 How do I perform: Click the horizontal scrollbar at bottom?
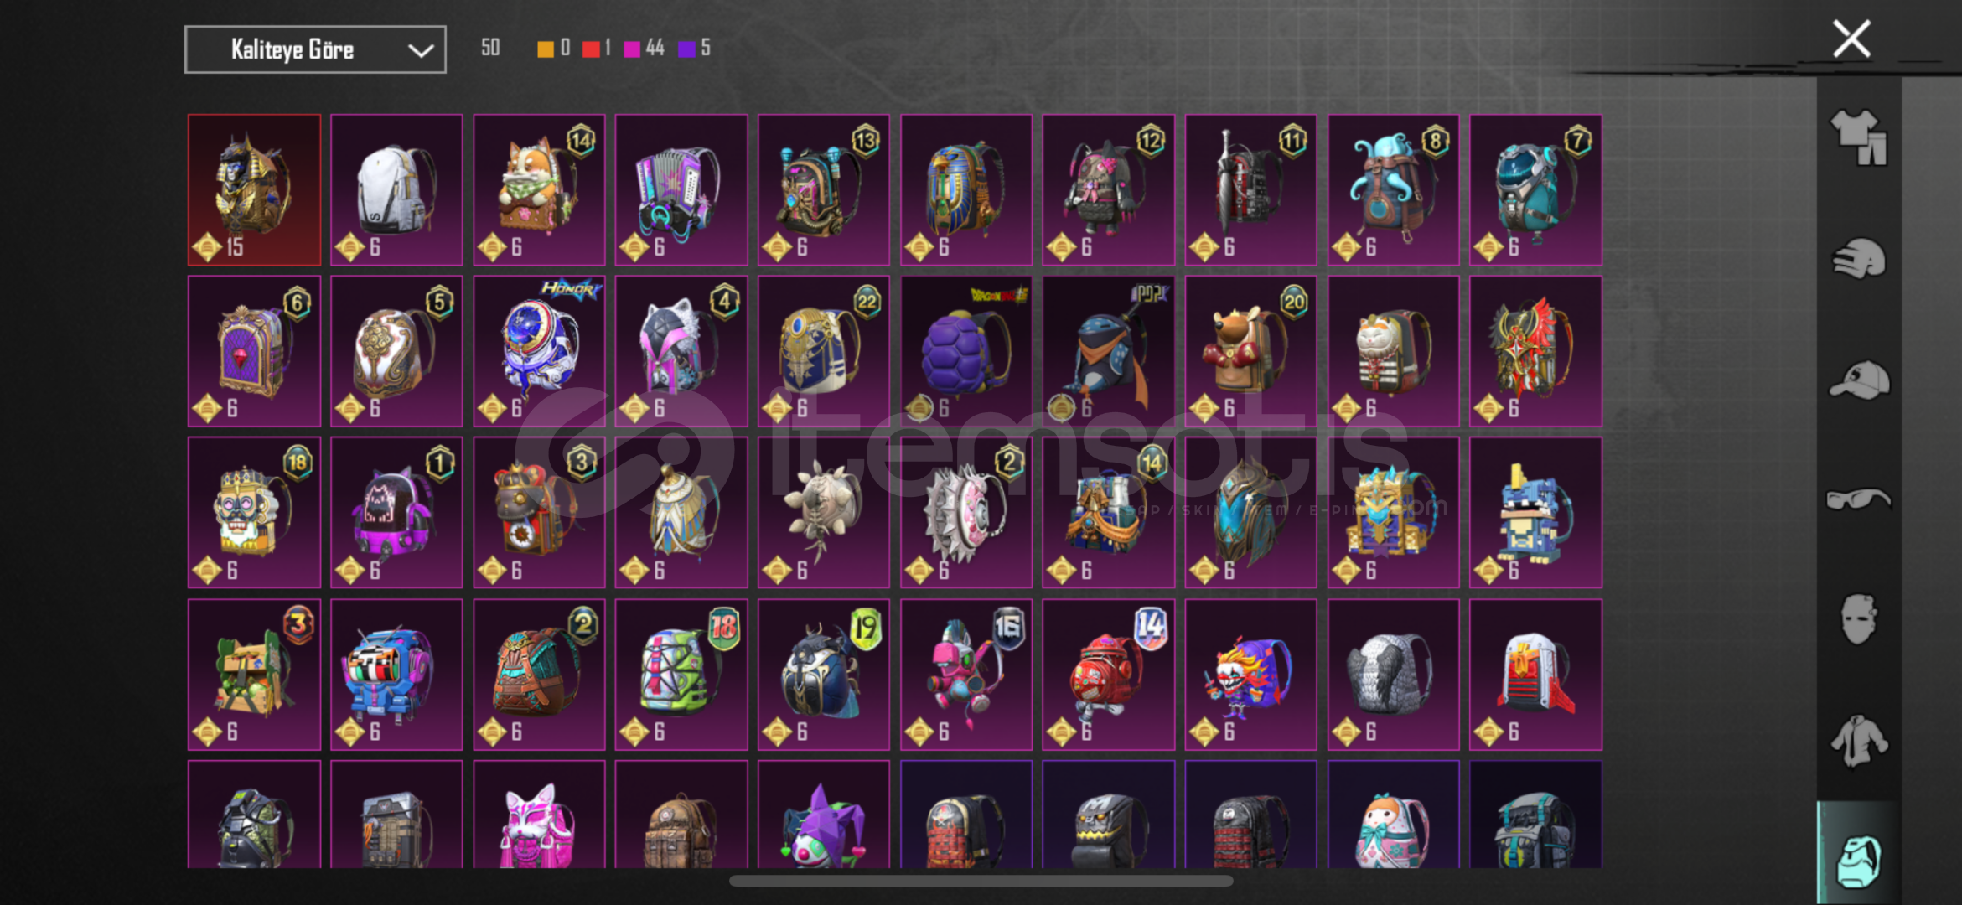[x=981, y=881]
